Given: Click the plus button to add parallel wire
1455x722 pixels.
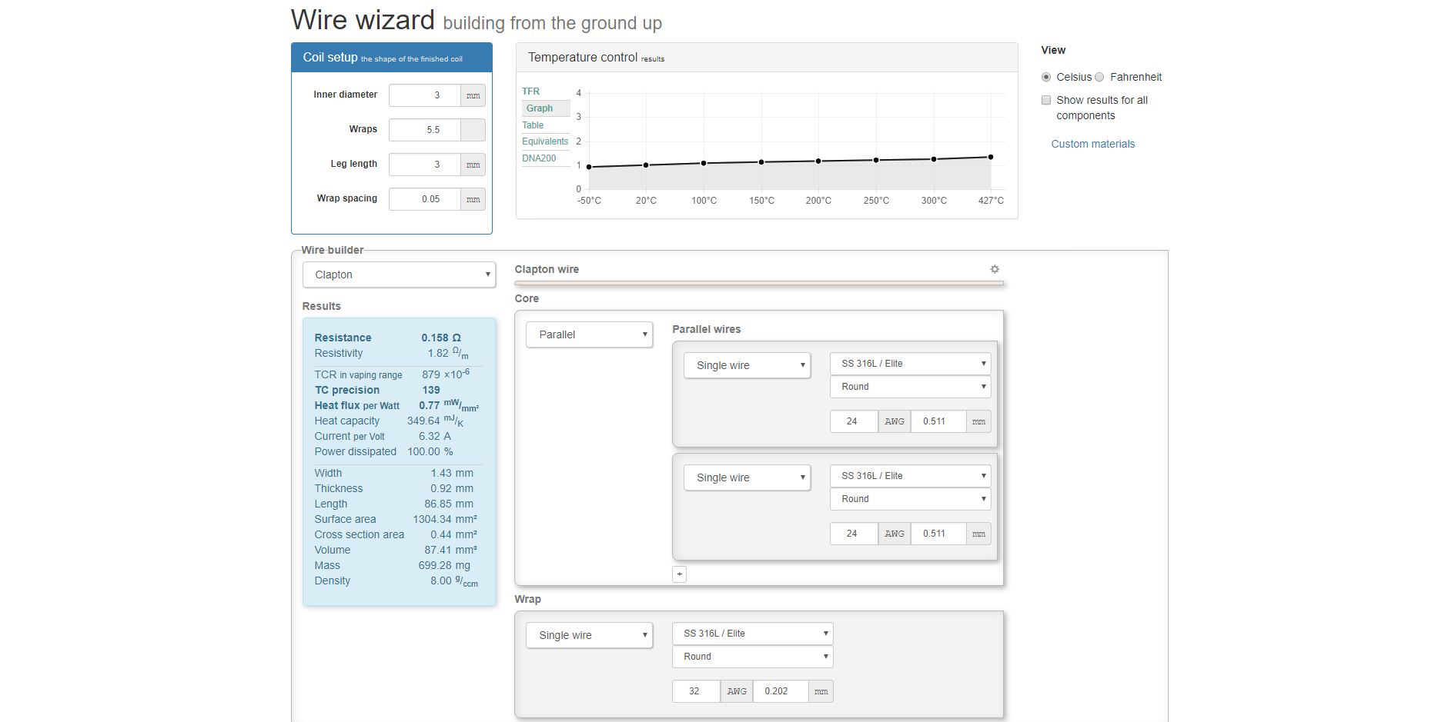Looking at the screenshot, I should click(x=679, y=574).
